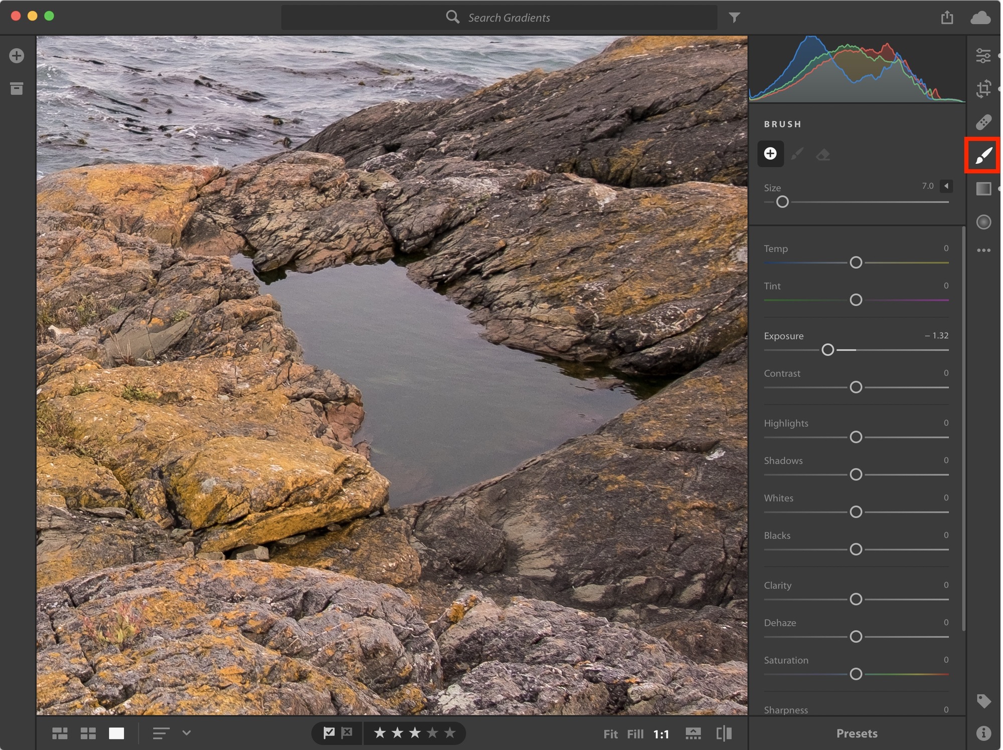Switch to Detail single-photo view
The image size is (1003, 750).
coord(117,734)
